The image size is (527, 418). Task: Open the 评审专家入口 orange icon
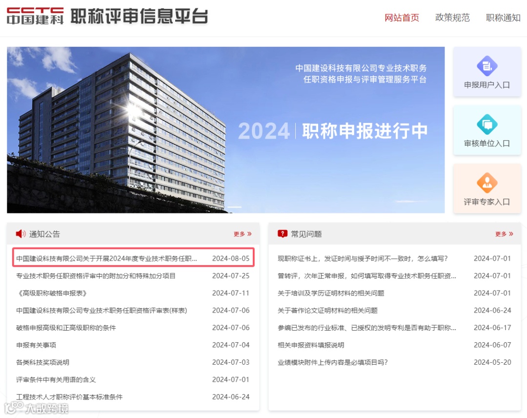pyautogui.click(x=487, y=183)
